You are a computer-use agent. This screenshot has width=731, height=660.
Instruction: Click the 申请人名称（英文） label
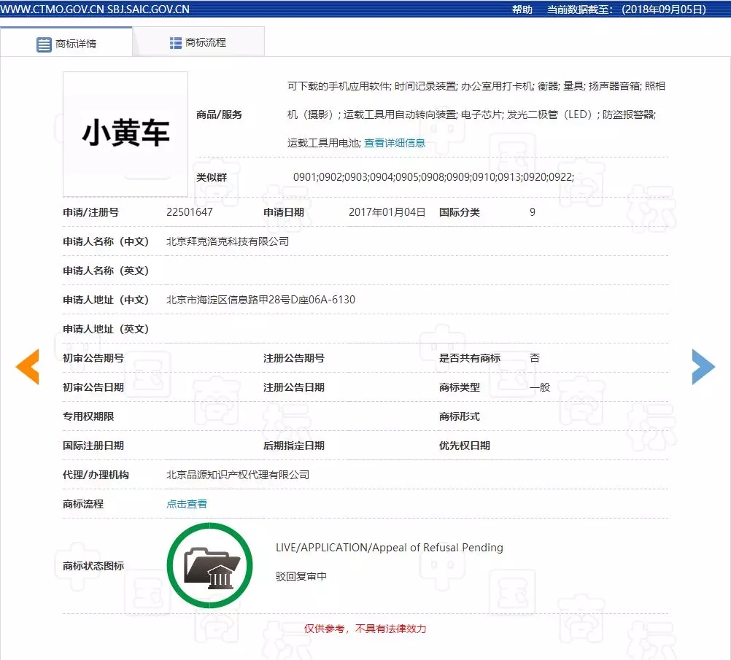(106, 271)
